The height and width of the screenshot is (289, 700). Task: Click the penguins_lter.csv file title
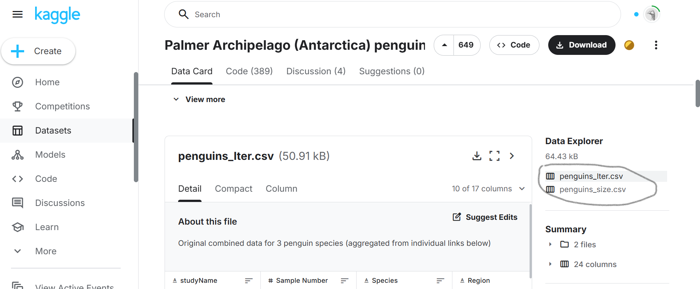[226, 156]
